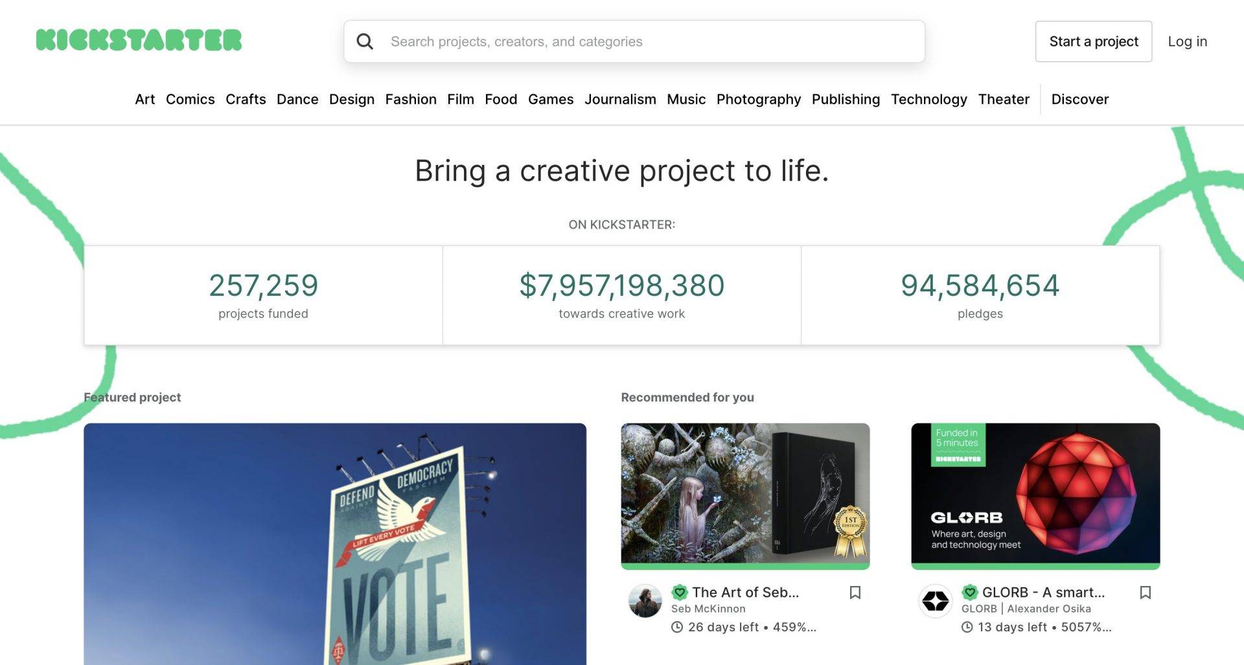
Task: Open the Technology category
Action: click(928, 99)
